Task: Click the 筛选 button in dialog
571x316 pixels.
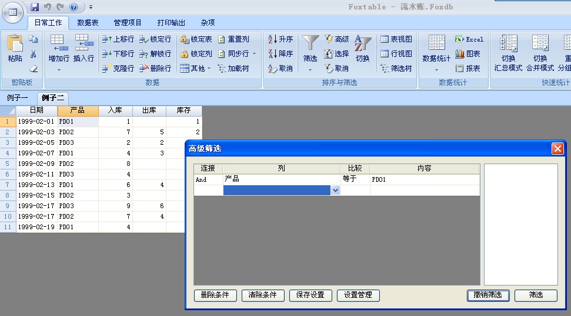Action: (x=536, y=295)
